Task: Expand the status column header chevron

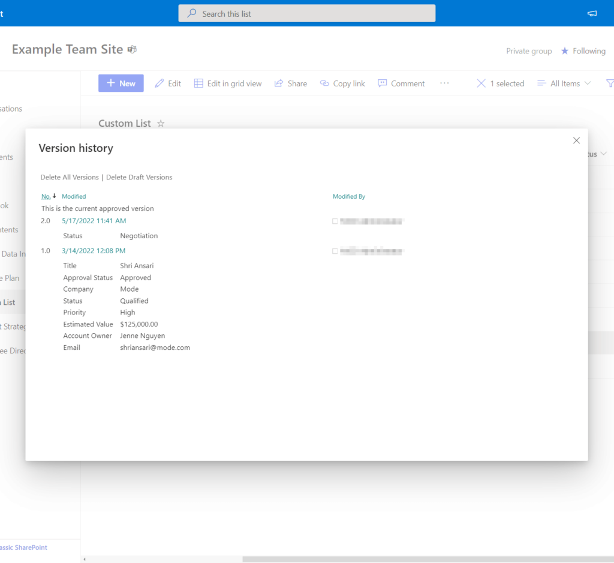Action: click(604, 154)
